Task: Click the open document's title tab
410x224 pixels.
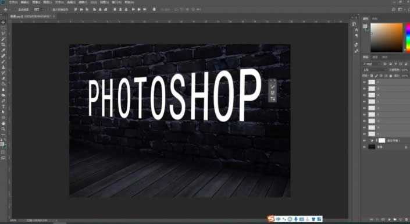Action: point(31,16)
